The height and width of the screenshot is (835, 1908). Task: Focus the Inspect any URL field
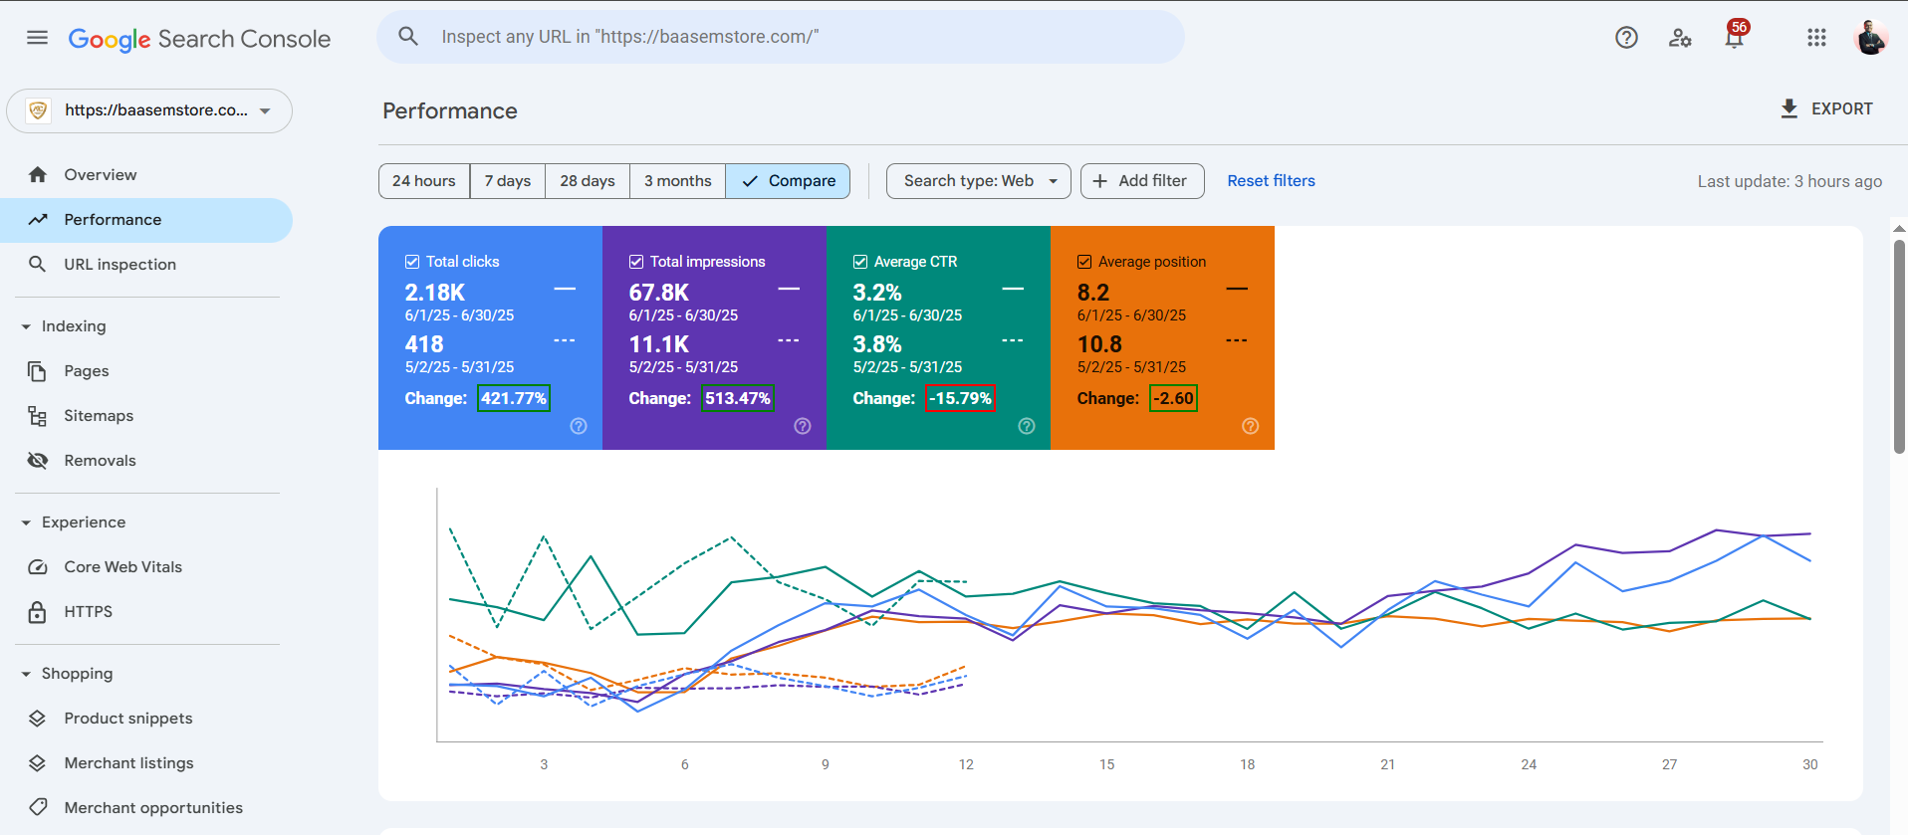[781, 37]
